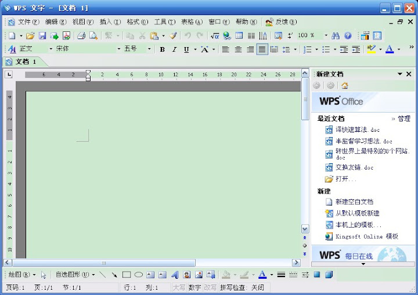Open a file with the folder icon
This screenshot has width=418, height=295.
[x=30, y=35]
